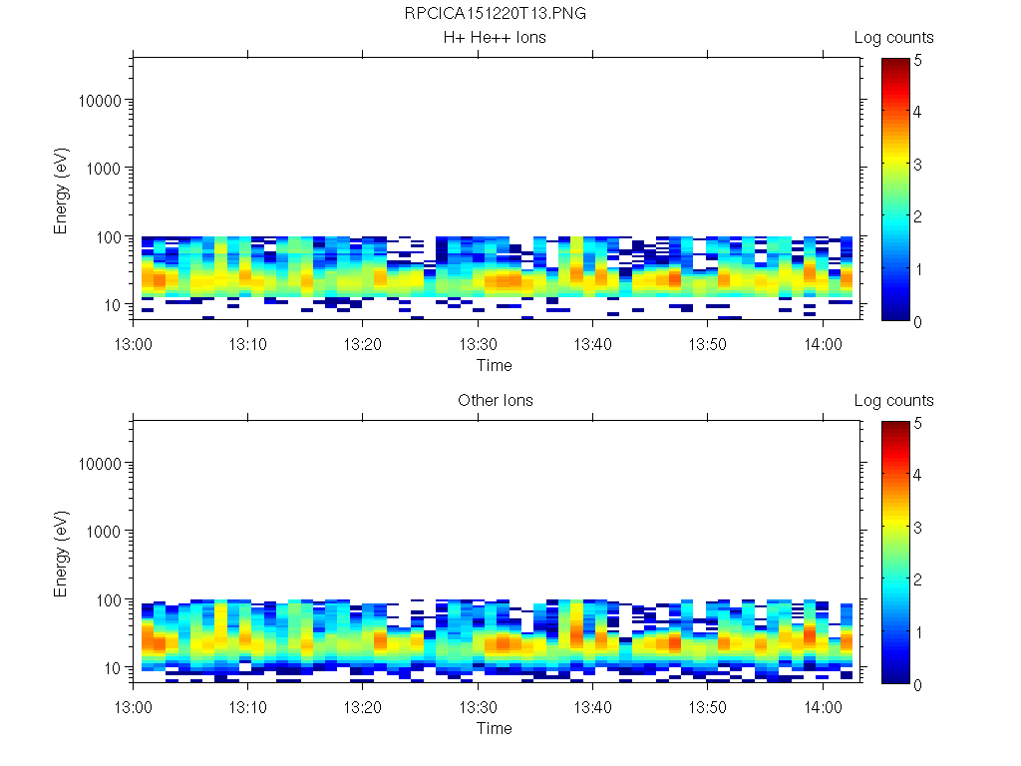1021x766 pixels.
Task: Select the 'H+ He++ Ions' plot title
Action: coord(495,37)
